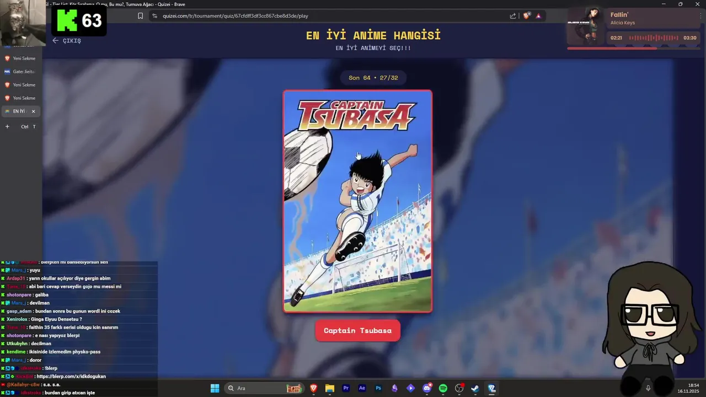
Task: Click the share icon in address bar
Action: coord(513,16)
